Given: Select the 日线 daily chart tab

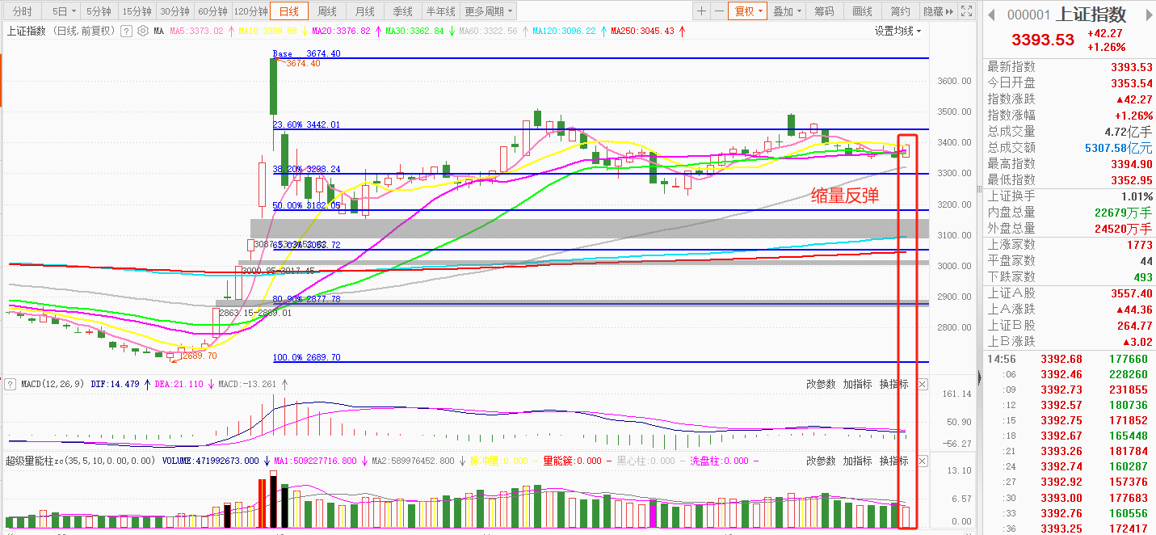Looking at the screenshot, I should click(289, 11).
